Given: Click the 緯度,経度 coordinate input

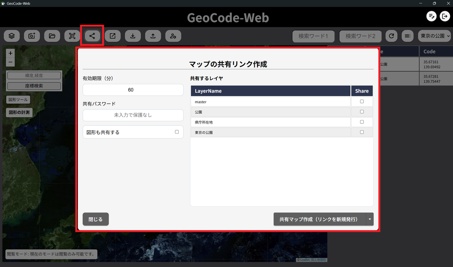Looking at the screenshot, I should [34, 76].
